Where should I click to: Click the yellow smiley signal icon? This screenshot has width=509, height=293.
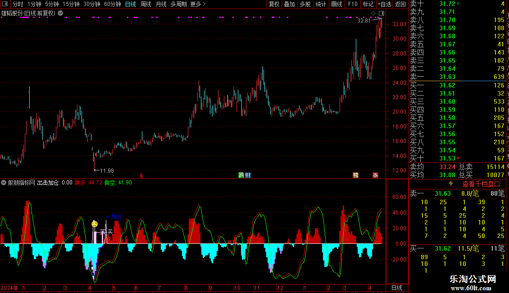[x=95, y=224]
